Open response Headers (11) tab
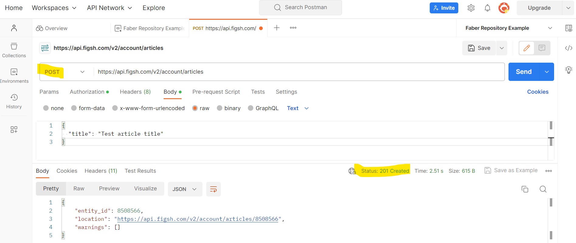Image resolution: width=576 pixels, height=243 pixels. click(101, 171)
